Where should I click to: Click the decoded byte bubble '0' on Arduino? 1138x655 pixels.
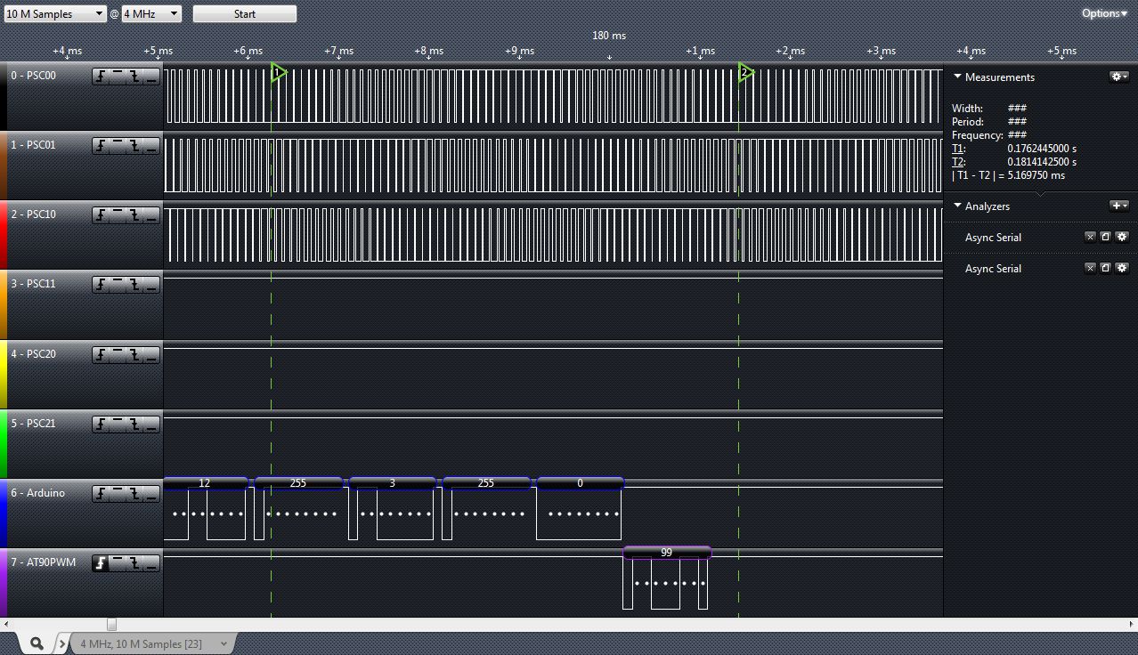coord(580,483)
